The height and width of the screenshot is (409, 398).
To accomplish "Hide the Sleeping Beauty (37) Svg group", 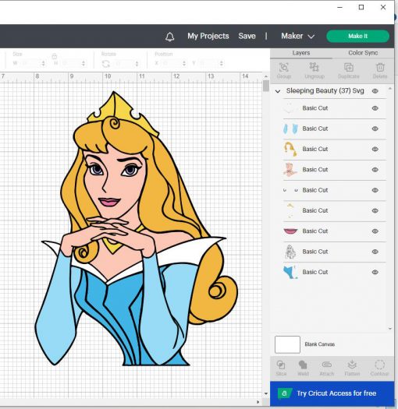I will [x=375, y=91].
